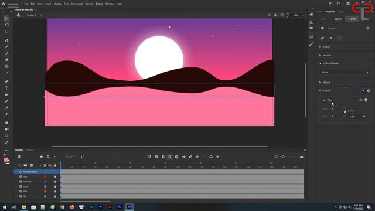The width and height of the screenshot is (375, 211).
Task: Select the Camera tool in toolbar
Action: click(6, 129)
